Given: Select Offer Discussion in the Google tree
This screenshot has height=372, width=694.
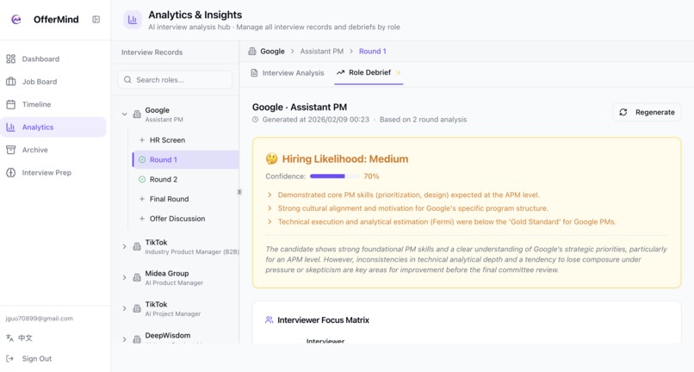Looking at the screenshot, I should coord(185,219).
